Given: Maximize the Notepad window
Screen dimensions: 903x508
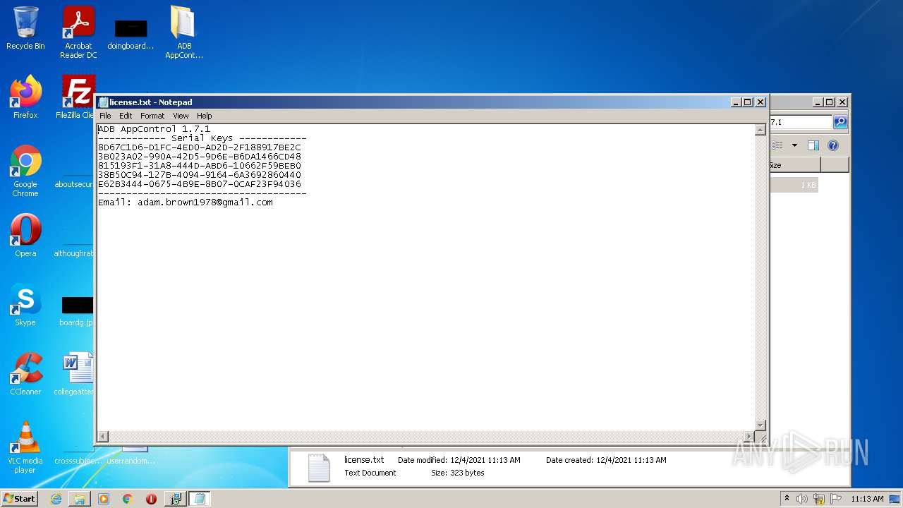Looking at the screenshot, I should pos(749,102).
